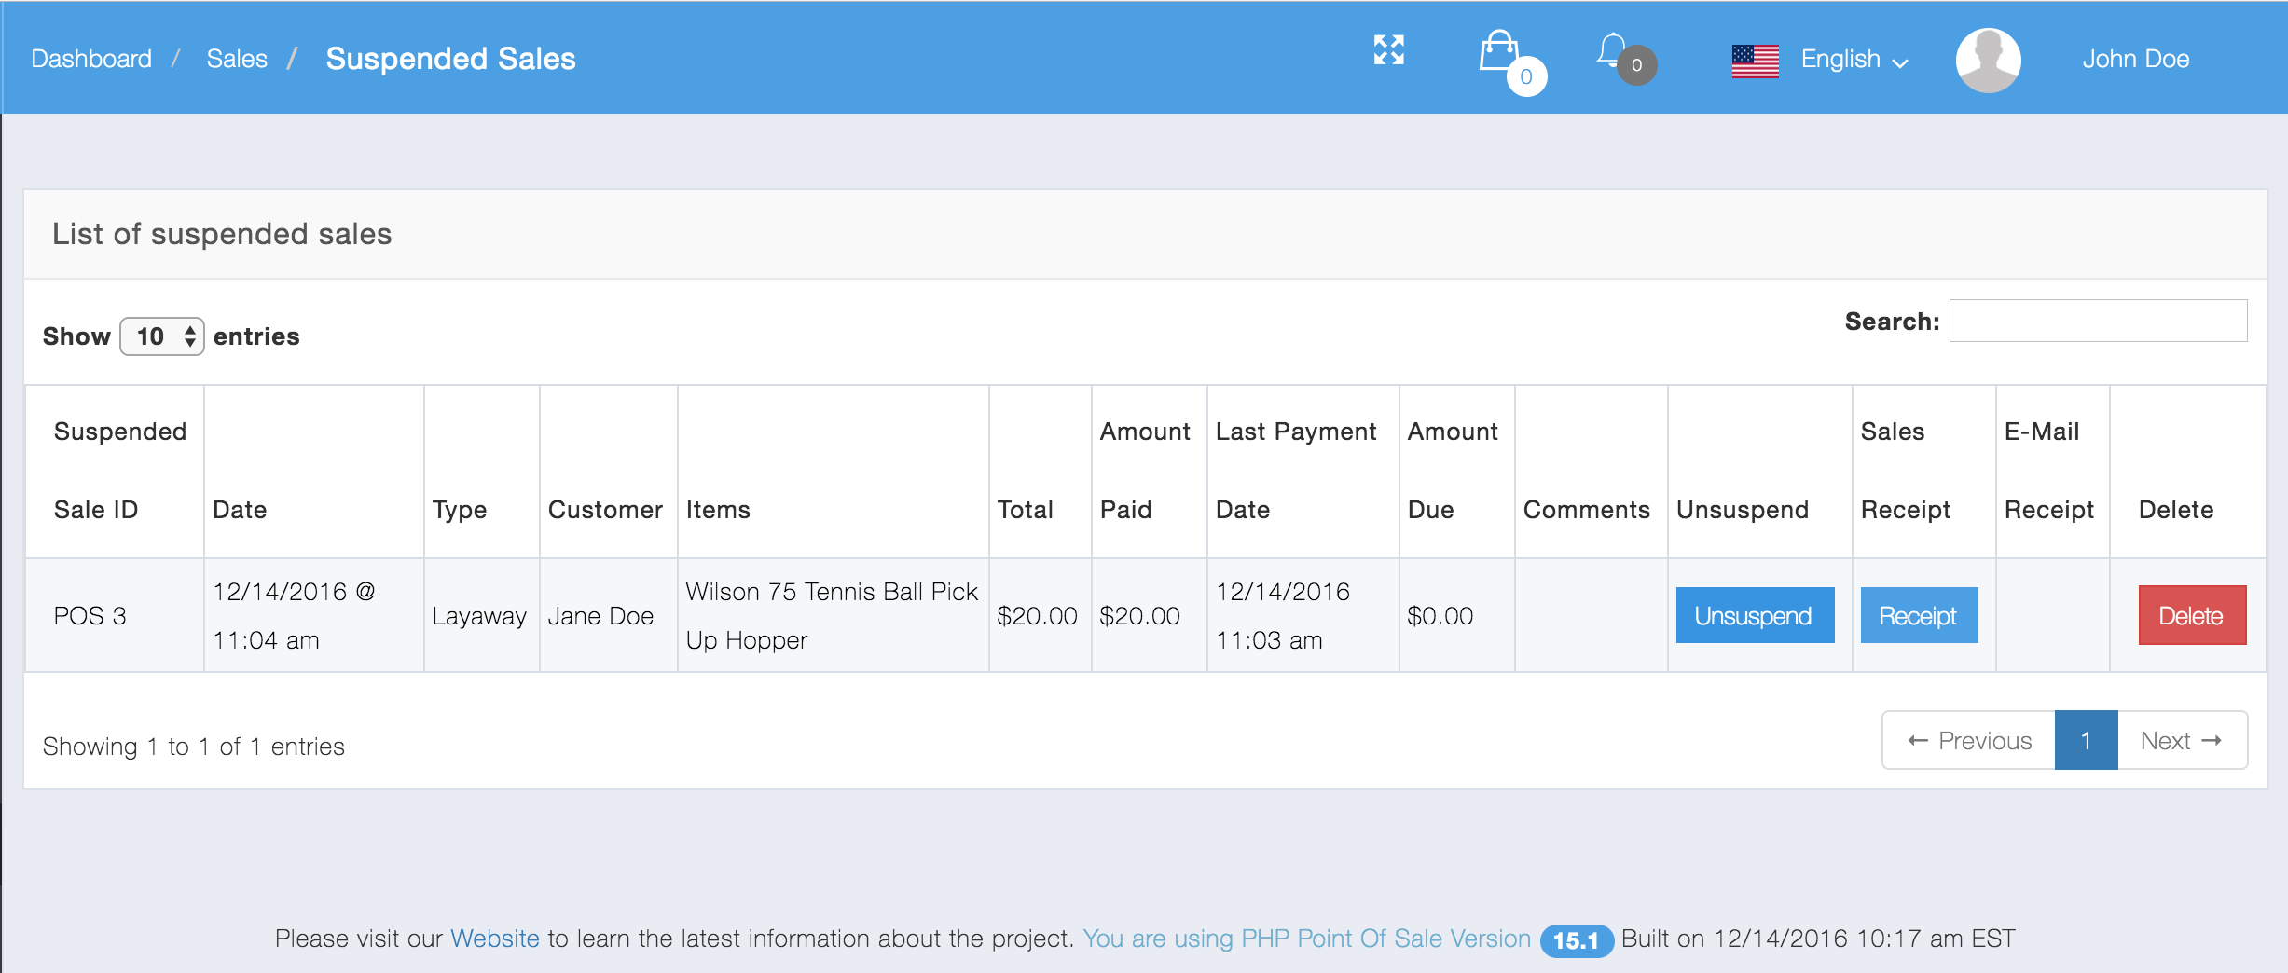Open the Show entries count selector
The width and height of the screenshot is (2288, 973).
(x=162, y=336)
